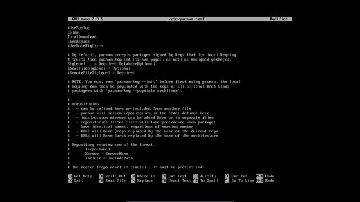Place cursor on the #VerbosePkgLists line
The image size is (360, 202).
(85, 46)
